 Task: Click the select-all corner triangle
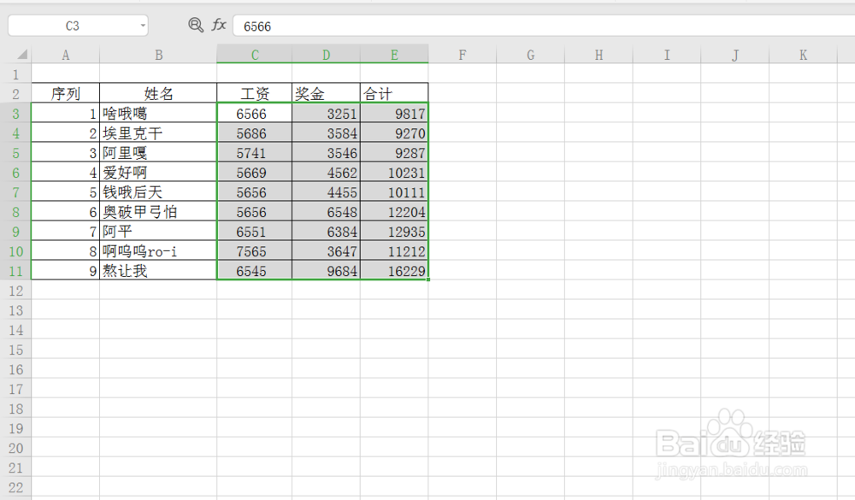tap(22, 54)
